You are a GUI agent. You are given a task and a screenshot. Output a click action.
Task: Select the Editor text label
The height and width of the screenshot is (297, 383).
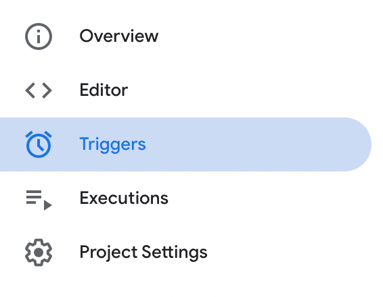pyautogui.click(x=104, y=90)
